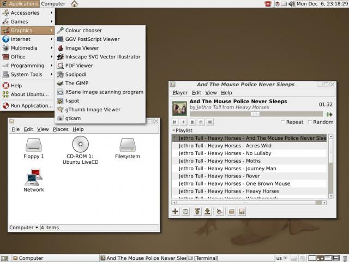Open the Places menu in file browser

pyautogui.click(x=60, y=129)
